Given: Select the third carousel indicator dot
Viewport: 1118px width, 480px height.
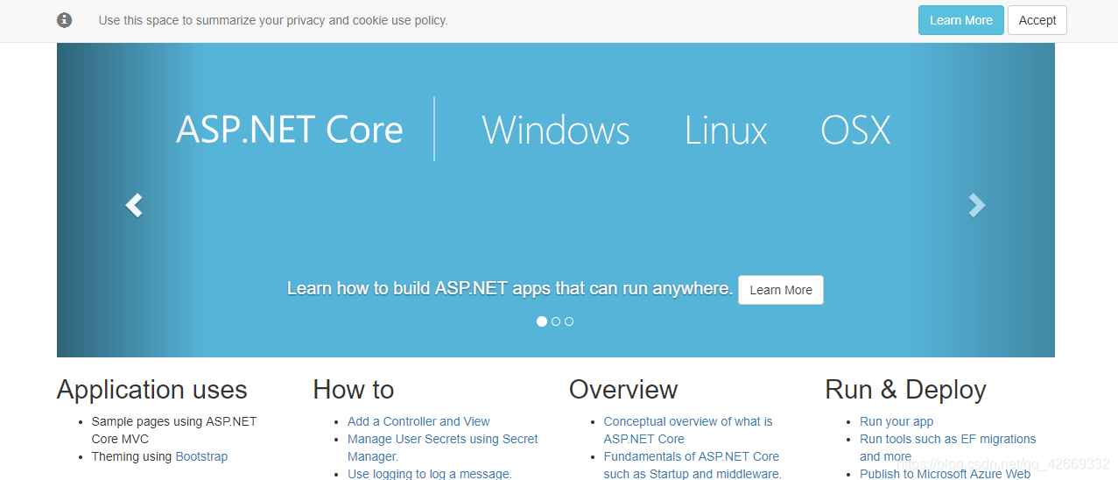Looking at the screenshot, I should click(x=569, y=321).
